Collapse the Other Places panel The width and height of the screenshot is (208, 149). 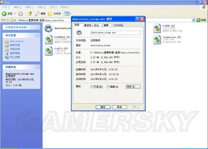pyautogui.click(x=37, y=35)
